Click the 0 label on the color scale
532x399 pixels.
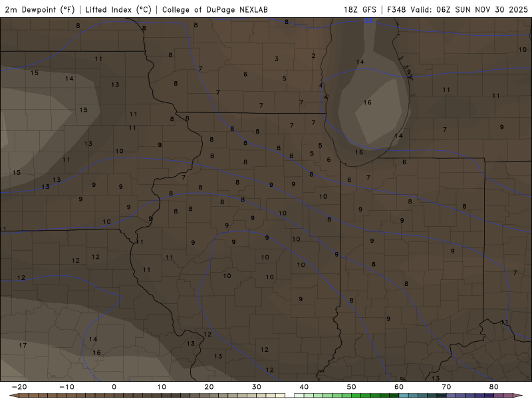(x=114, y=387)
